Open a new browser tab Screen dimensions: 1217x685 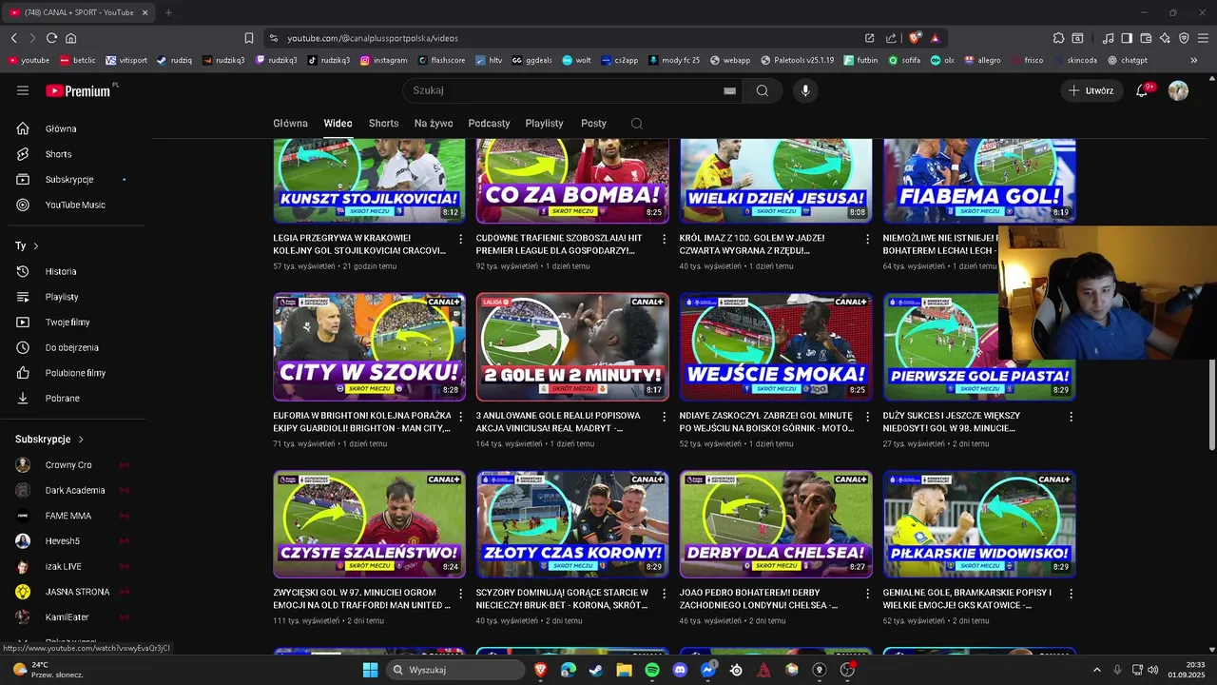click(168, 12)
